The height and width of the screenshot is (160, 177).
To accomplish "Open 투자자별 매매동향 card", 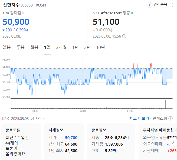I will 158,142.
